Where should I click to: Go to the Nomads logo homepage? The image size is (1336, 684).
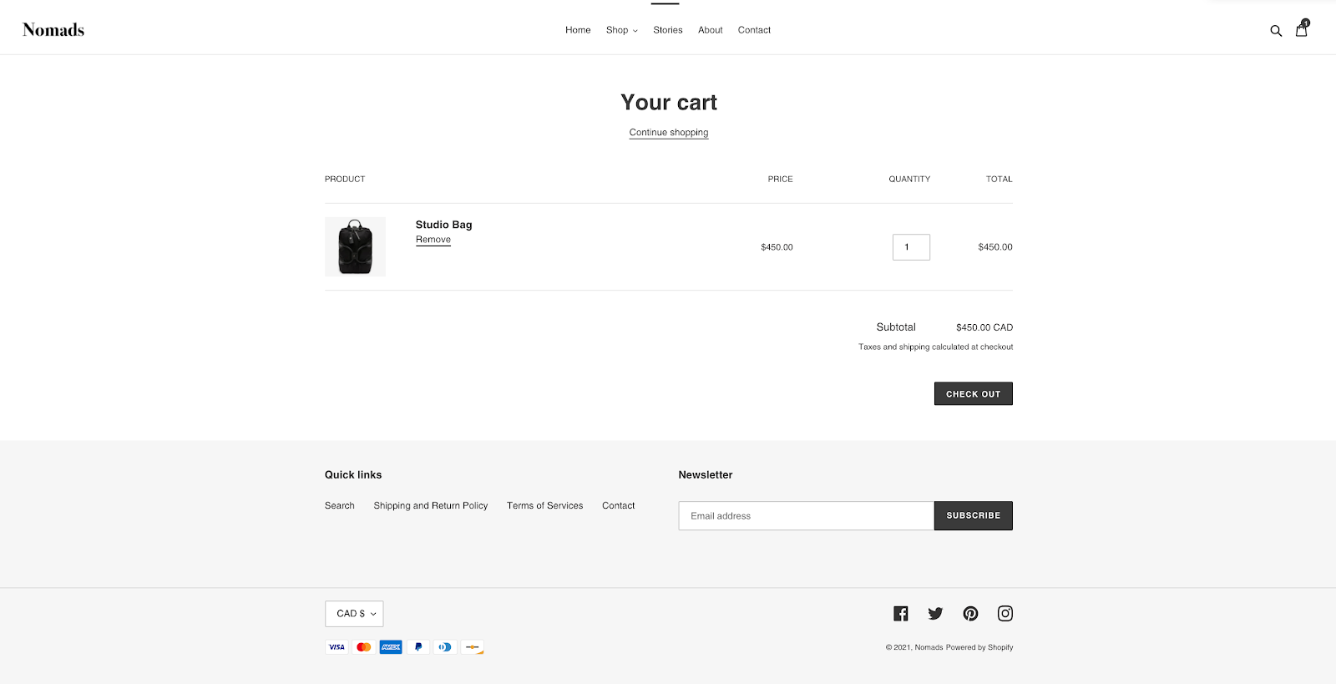tap(53, 30)
